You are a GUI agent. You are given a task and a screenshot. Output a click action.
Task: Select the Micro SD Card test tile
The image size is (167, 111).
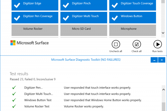(x=83, y=30)
